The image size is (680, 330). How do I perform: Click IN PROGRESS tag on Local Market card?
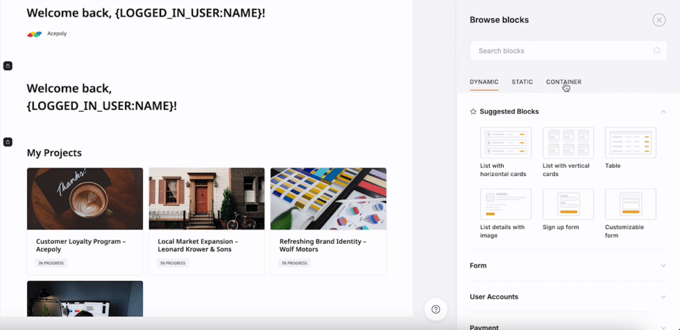pos(173,263)
